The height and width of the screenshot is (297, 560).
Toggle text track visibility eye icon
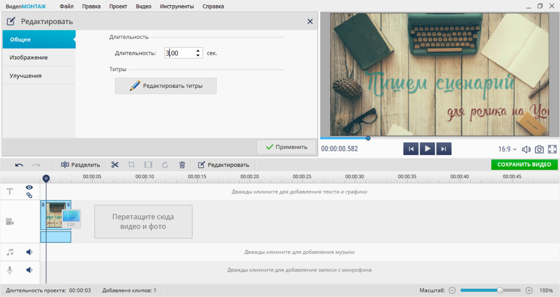tap(29, 188)
